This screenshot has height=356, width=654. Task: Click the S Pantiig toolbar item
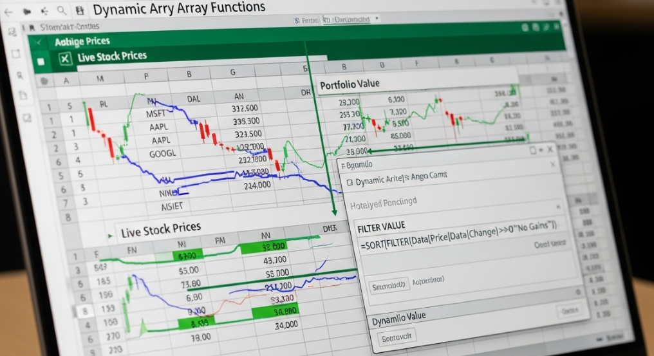306,20
